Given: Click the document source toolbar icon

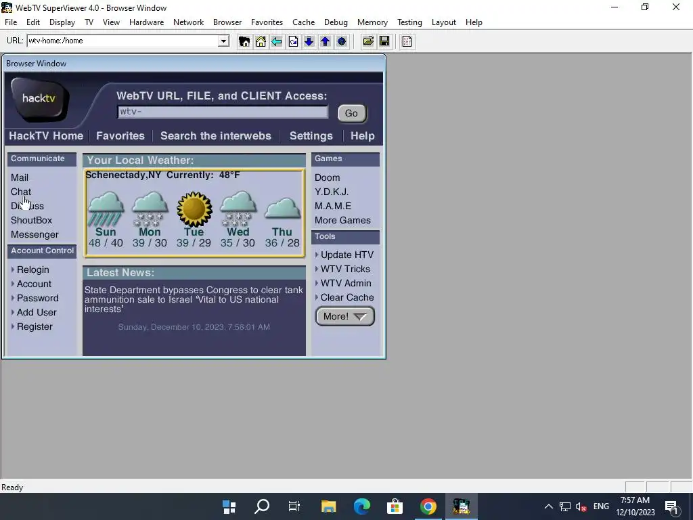Looking at the screenshot, I should tap(407, 41).
